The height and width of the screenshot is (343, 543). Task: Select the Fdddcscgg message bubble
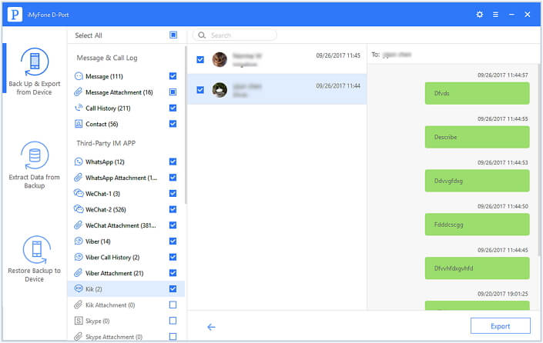[x=478, y=225]
